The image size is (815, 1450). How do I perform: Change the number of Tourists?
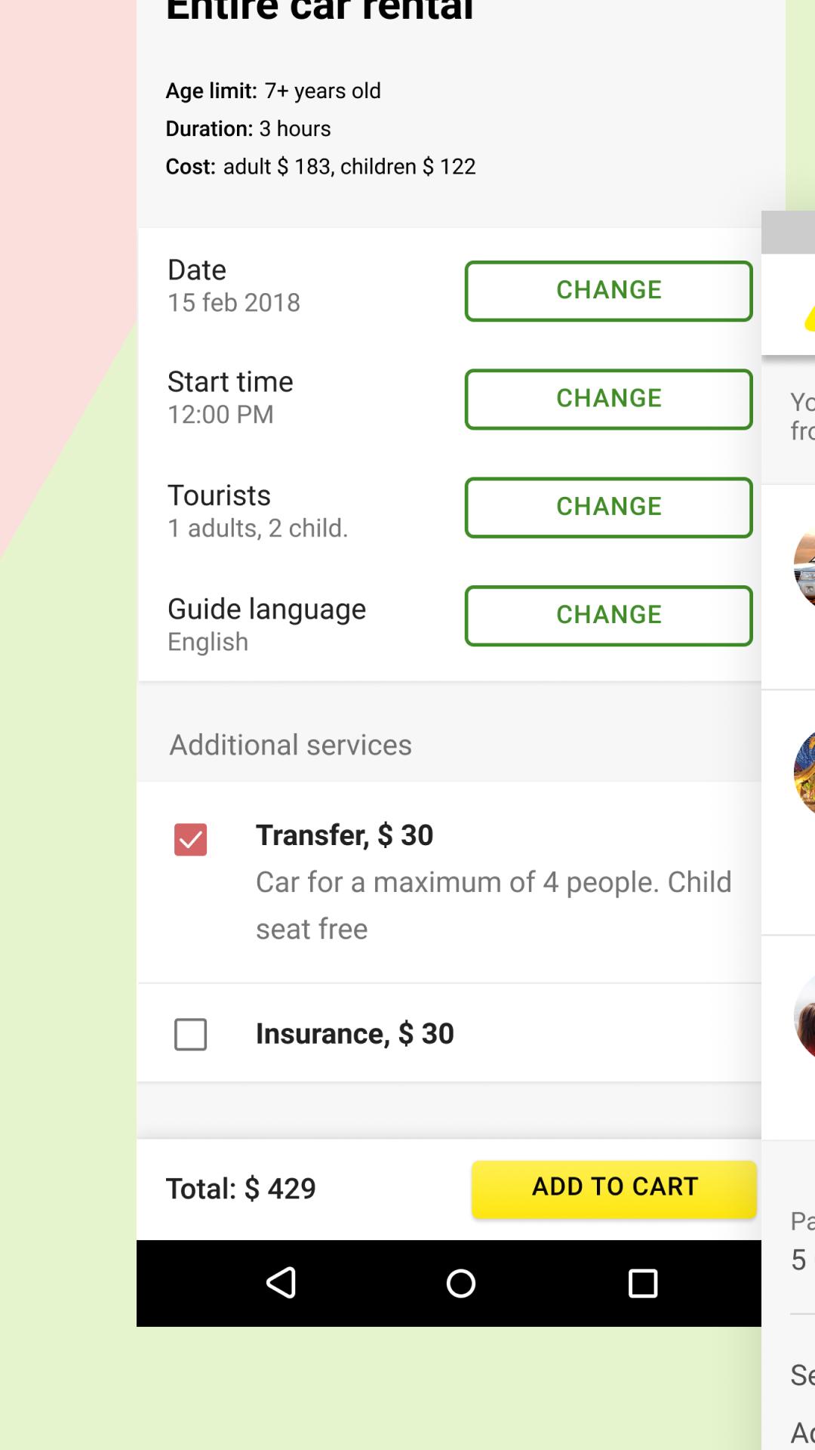609,507
